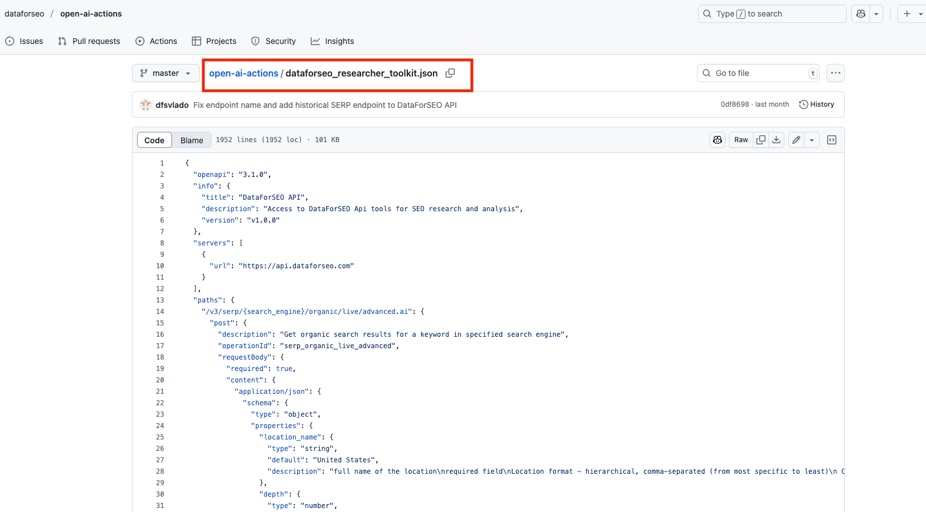Open the dfsvlado avatar
This screenshot has height=512, width=926.
click(x=146, y=105)
